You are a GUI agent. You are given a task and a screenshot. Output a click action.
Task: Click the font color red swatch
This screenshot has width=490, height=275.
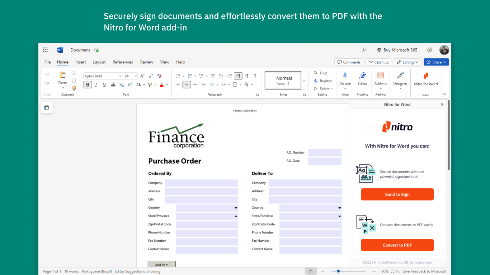pyautogui.click(x=161, y=85)
